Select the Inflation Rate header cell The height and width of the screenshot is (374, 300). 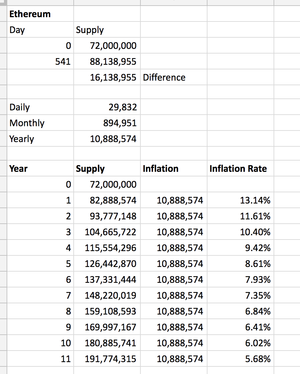click(241, 168)
